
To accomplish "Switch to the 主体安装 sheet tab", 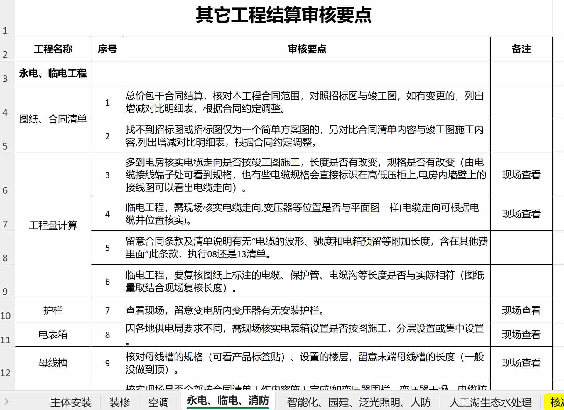I will [x=71, y=402].
